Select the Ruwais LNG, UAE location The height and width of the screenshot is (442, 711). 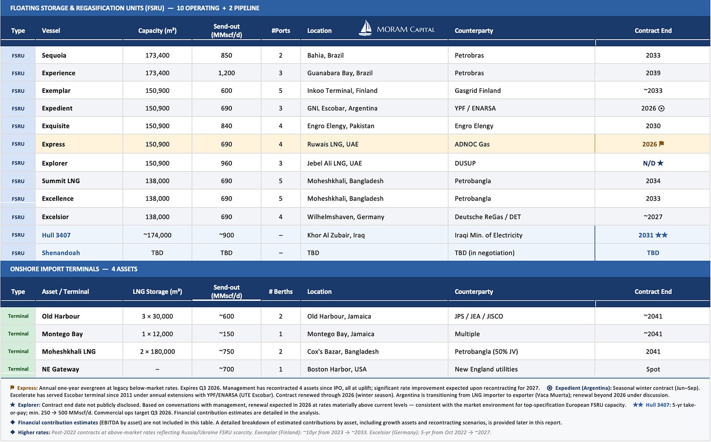pos(333,144)
